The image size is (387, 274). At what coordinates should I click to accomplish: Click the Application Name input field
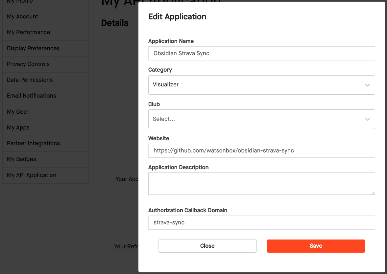coord(262,53)
